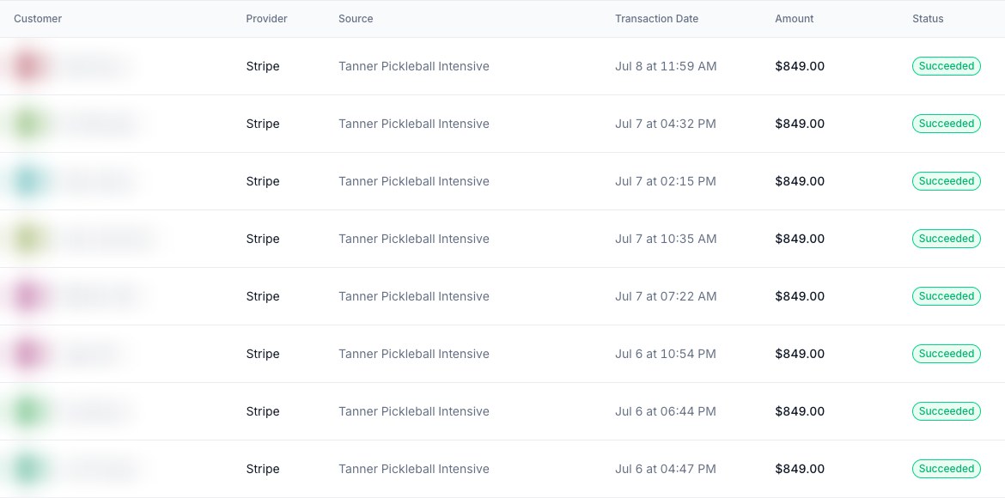This screenshot has height=498, width=1005.
Task: Click the Amount column header
Action: pos(795,19)
